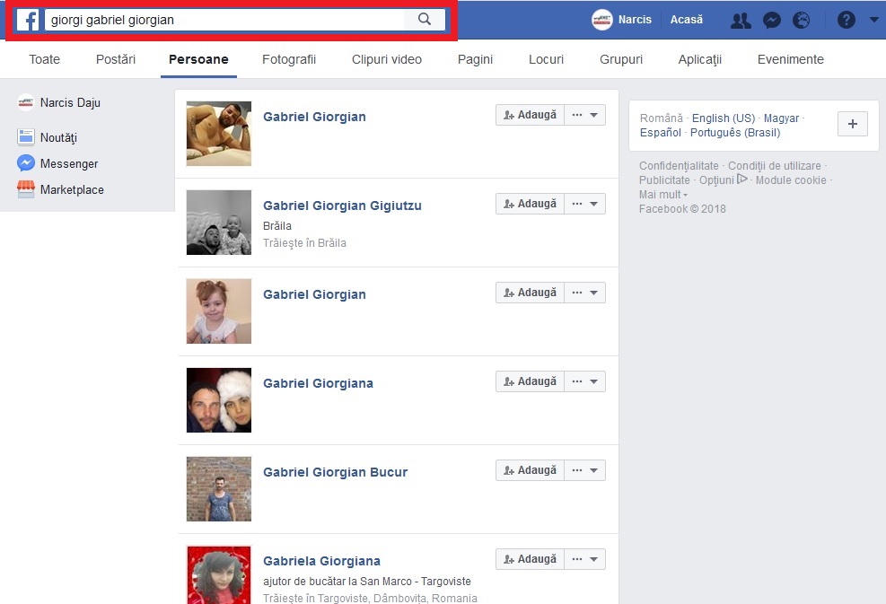Open Noutăți in the sidebar
The image size is (886, 604).
click(x=58, y=138)
